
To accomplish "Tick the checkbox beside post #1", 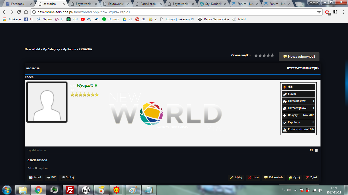I will [x=316, y=150].
